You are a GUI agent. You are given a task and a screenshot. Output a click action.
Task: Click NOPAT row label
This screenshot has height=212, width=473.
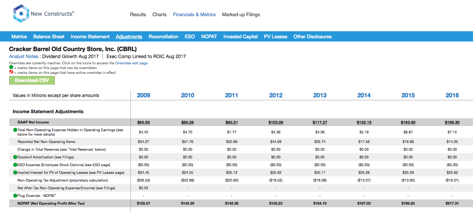(51, 204)
